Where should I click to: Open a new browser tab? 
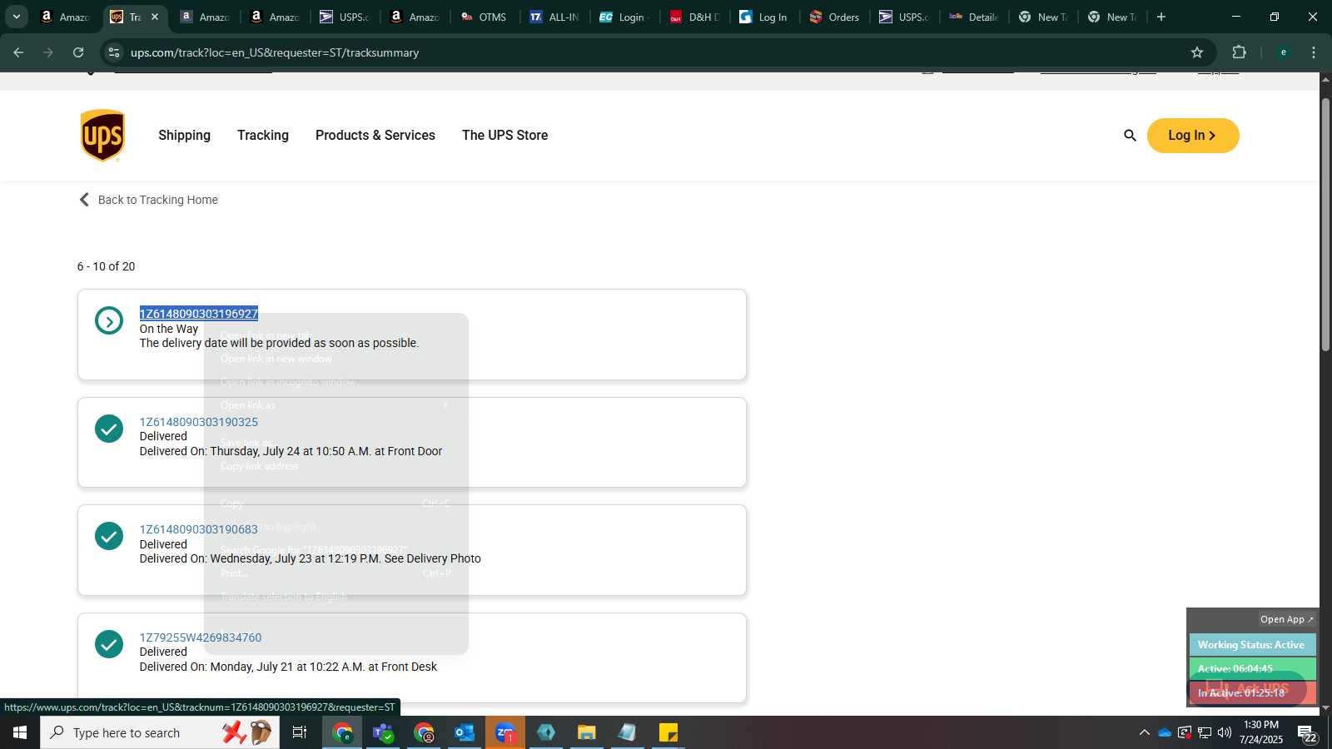tap(1161, 17)
